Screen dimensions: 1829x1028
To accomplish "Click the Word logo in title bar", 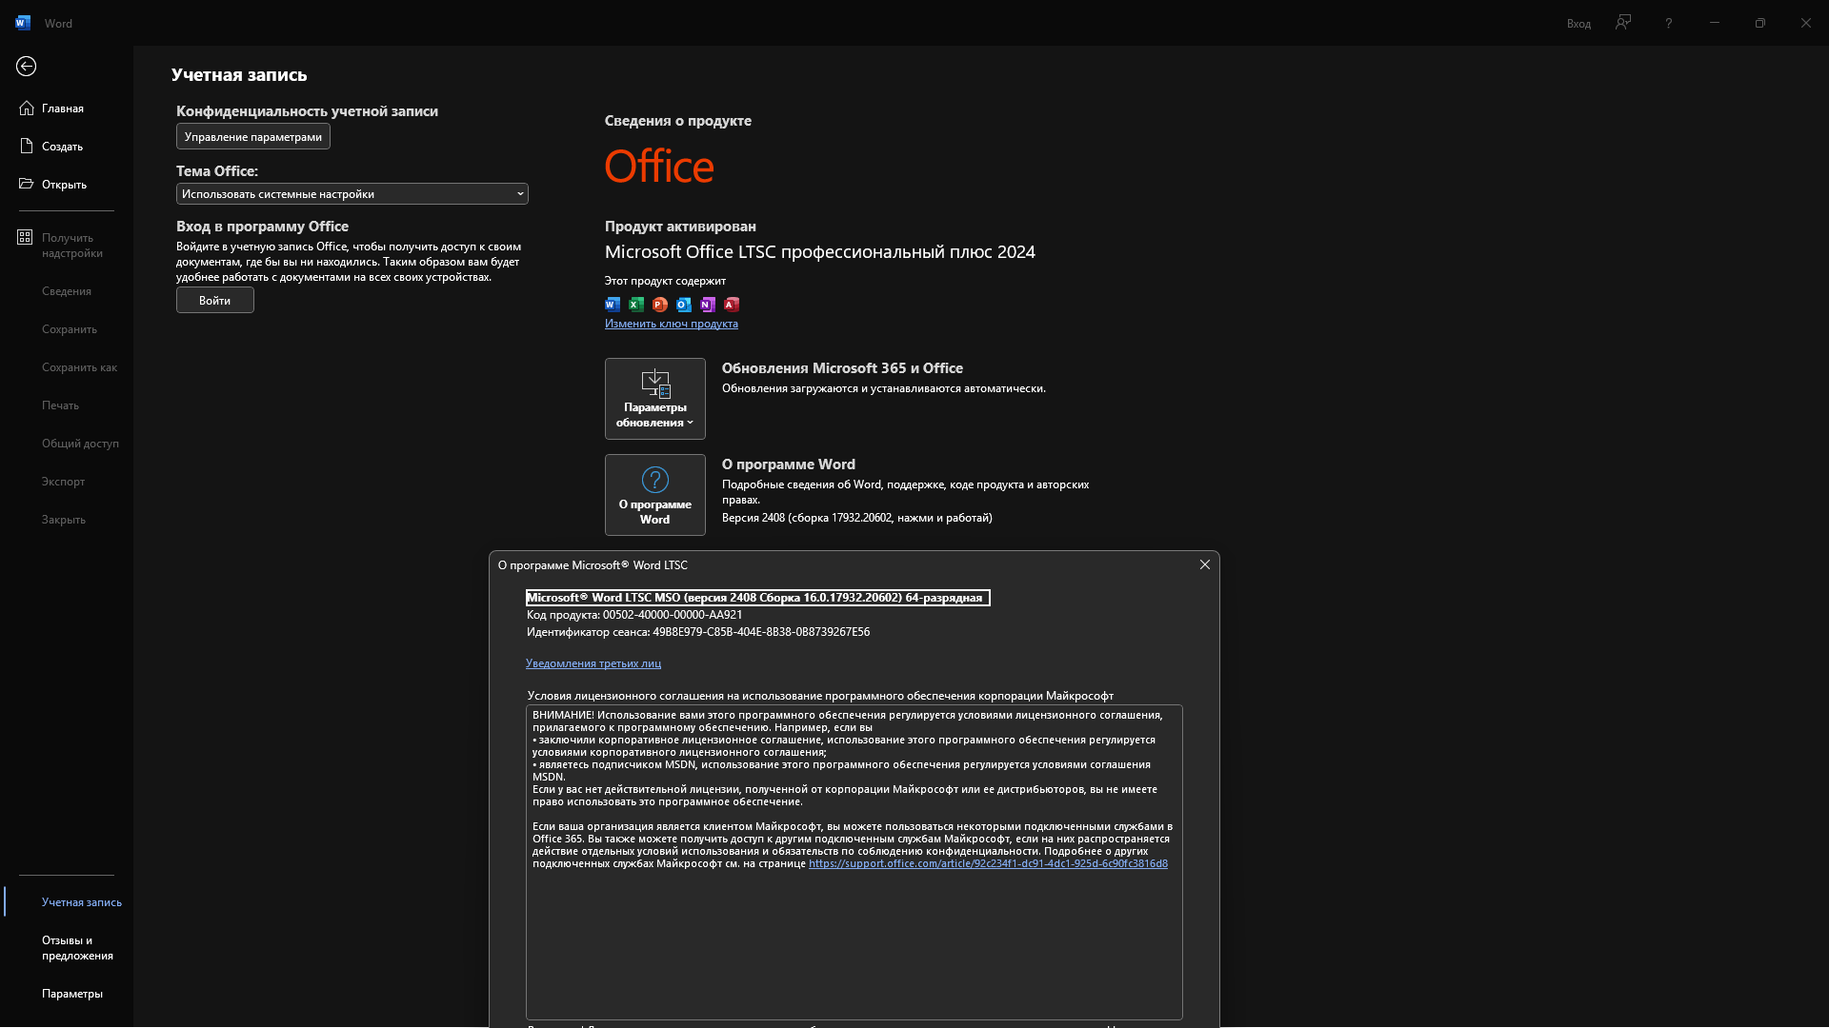I will (x=23, y=23).
